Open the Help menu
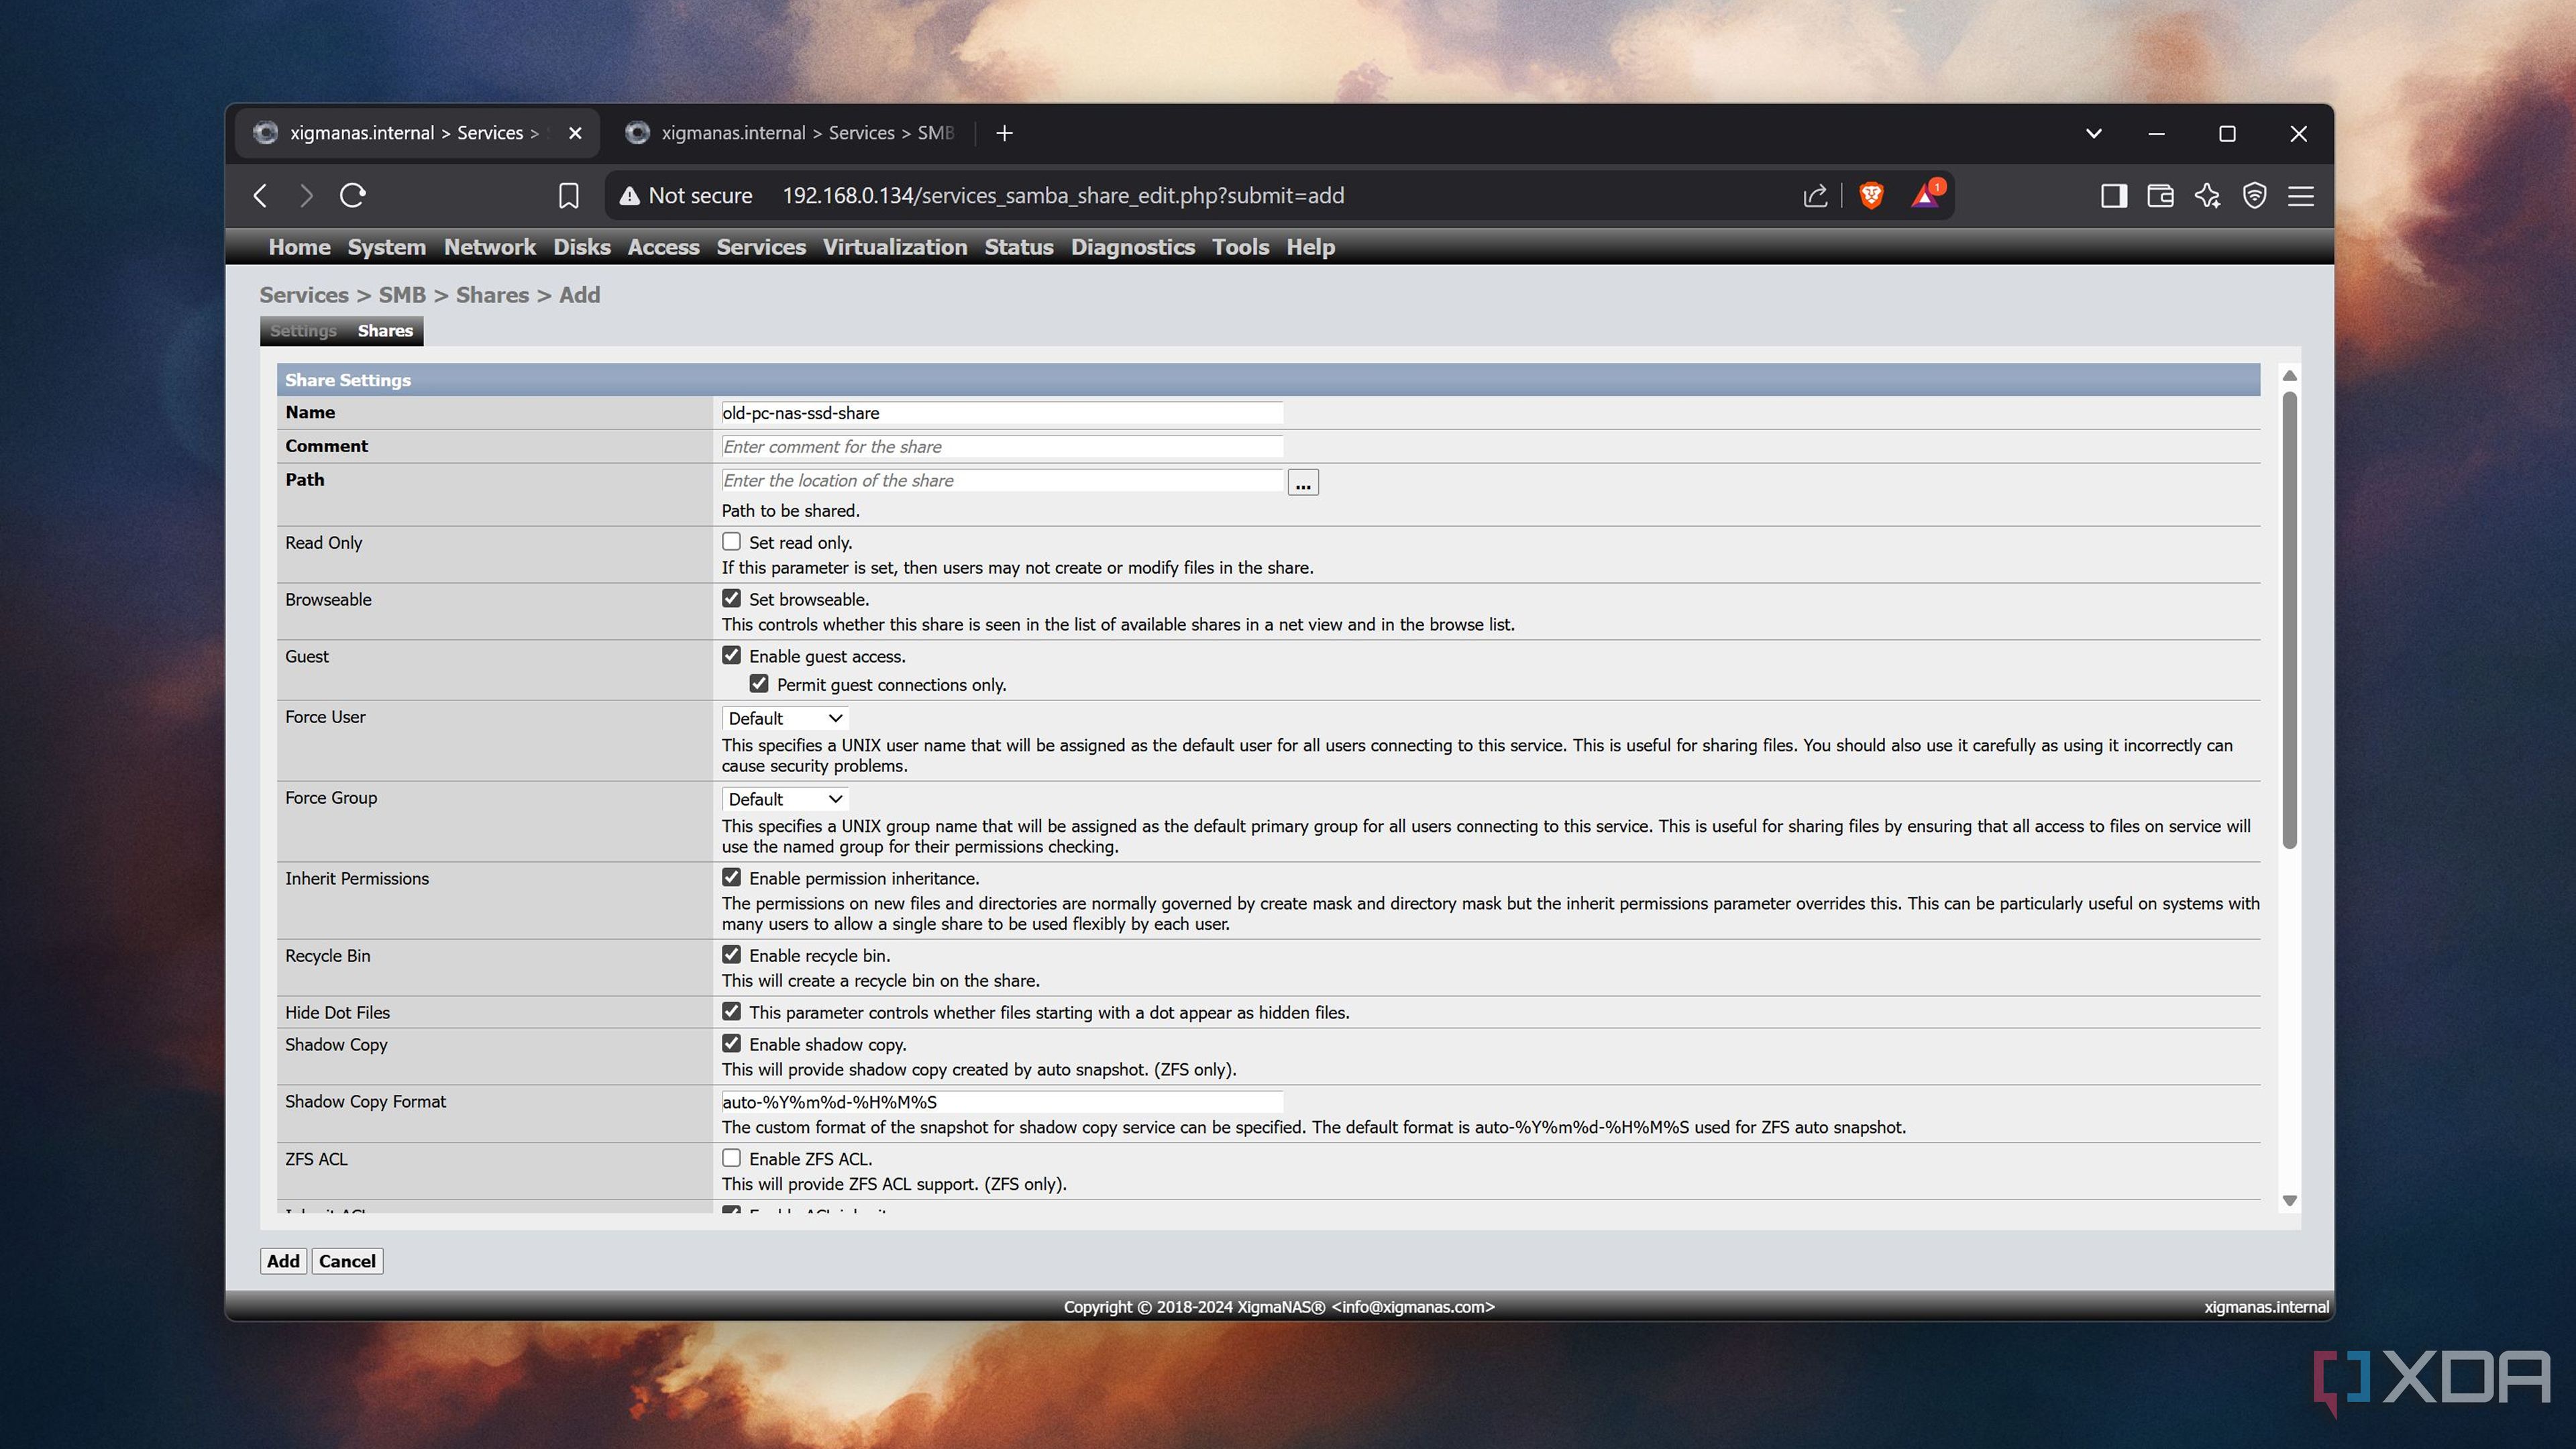Viewport: 2576px width, 1449px height. tap(1310, 247)
